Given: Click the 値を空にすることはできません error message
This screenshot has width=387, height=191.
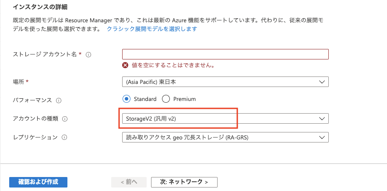Looking at the screenshot, I should tap(173, 65).
